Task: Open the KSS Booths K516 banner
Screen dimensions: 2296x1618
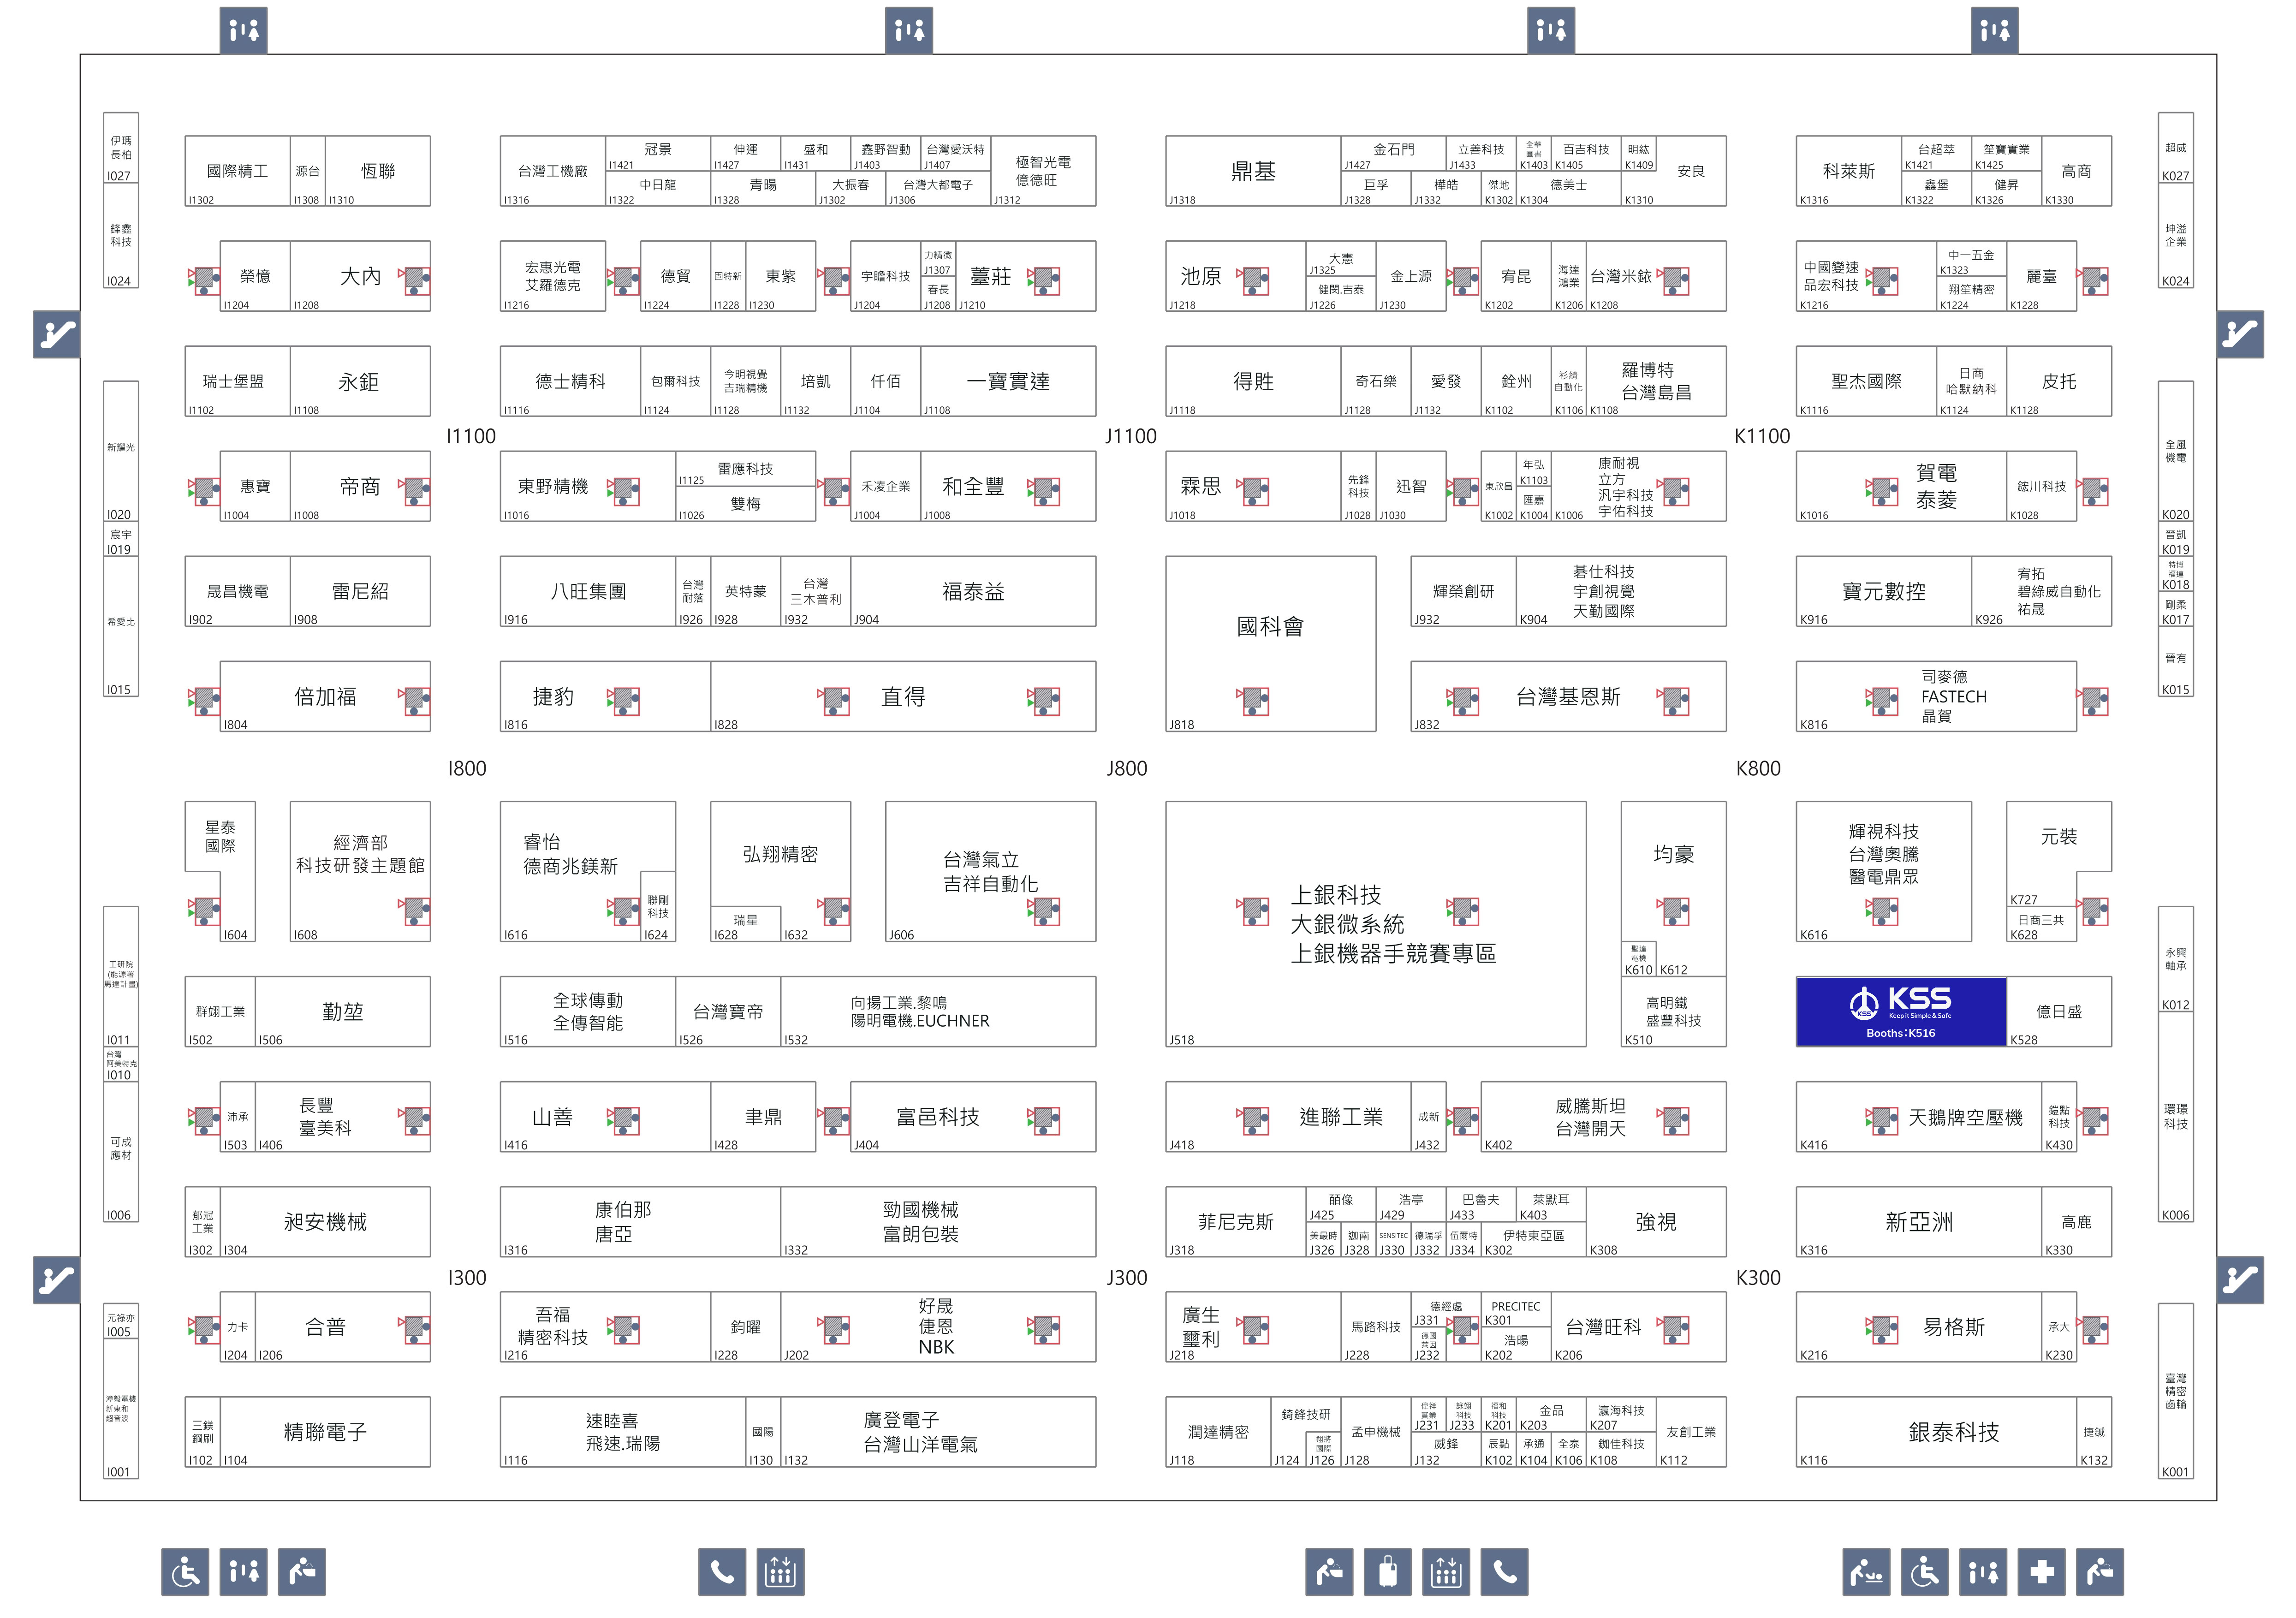Action: (x=1901, y=1012)
